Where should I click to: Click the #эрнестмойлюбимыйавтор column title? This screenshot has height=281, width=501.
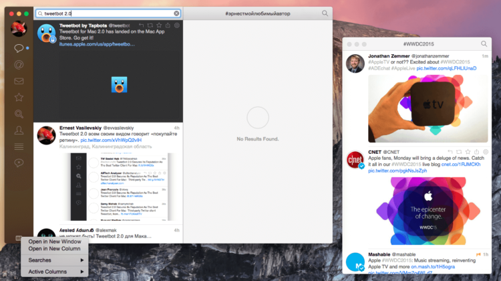point(258,13)
